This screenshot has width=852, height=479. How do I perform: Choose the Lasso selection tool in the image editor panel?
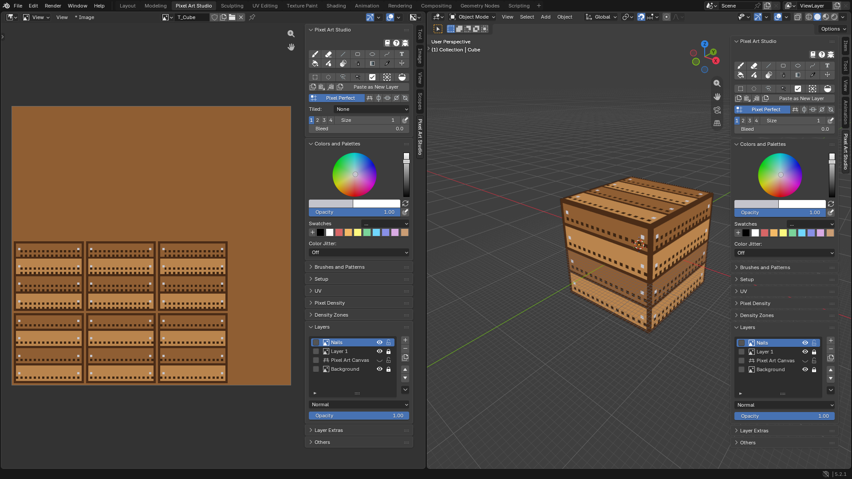tap(343, 77)
